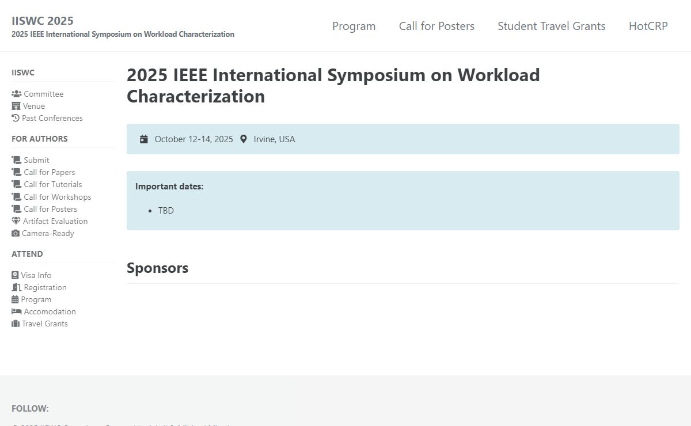The image size is (691, 426).
Task: Go to Student Travel Grants in header
Action: pyautogui.click(x=551, y=26)
